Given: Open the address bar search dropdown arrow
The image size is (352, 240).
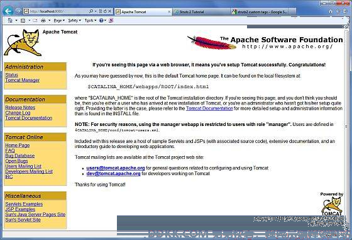Looking at the screenshot, I should pyautogui.click(x=96, y=11).
